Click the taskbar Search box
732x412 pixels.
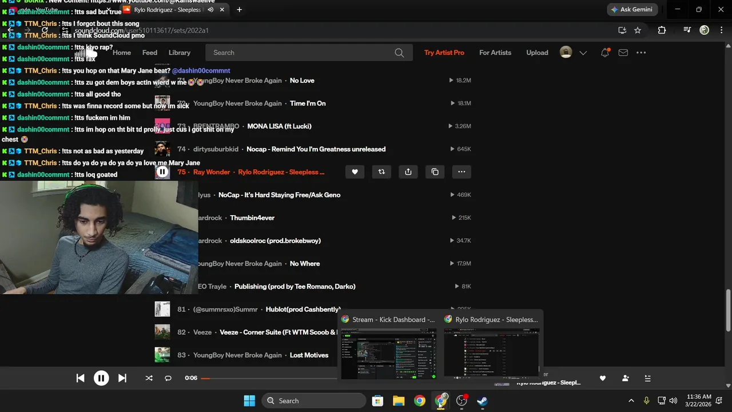(x=314, y=401)
